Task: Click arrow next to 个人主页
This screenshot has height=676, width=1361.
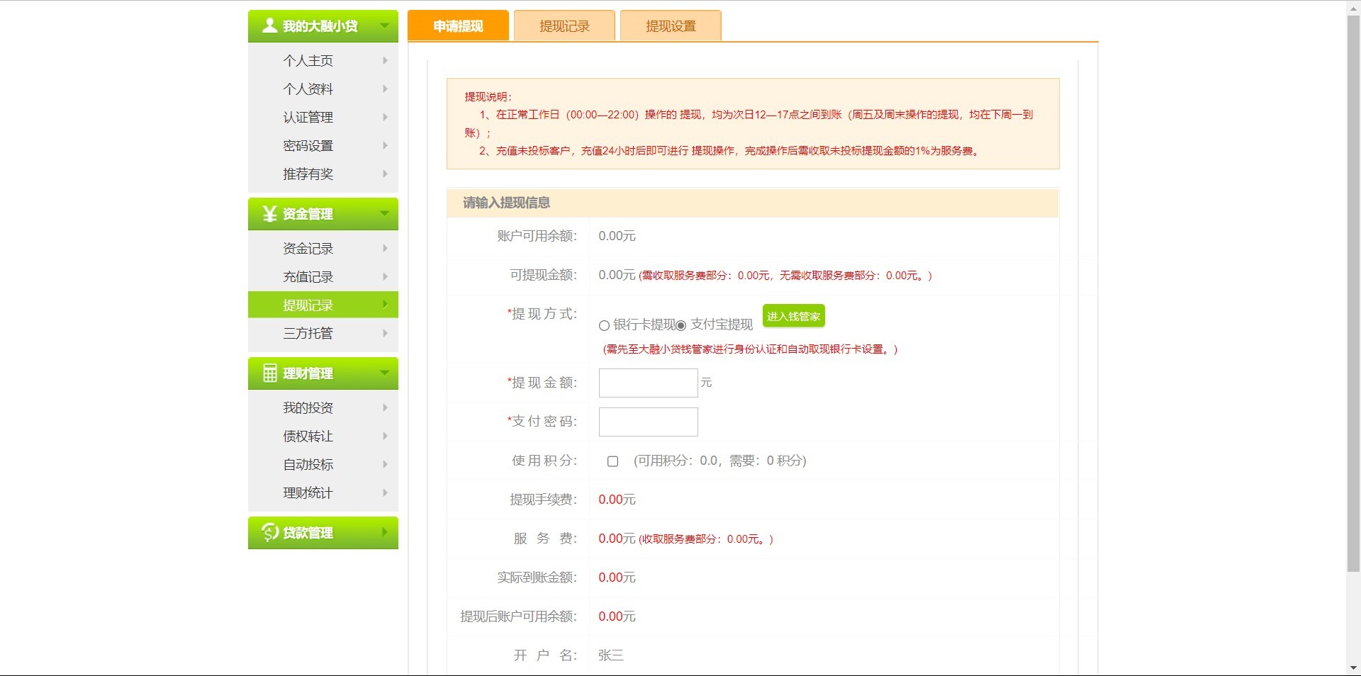Action: click(385, 60)
